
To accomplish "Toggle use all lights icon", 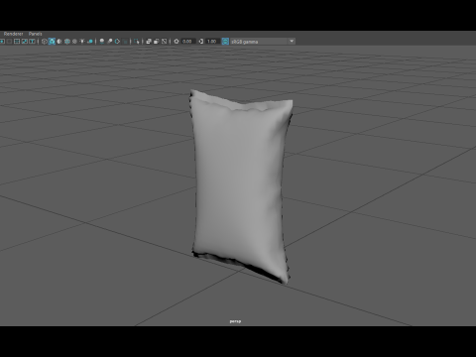I will [82, 42].
